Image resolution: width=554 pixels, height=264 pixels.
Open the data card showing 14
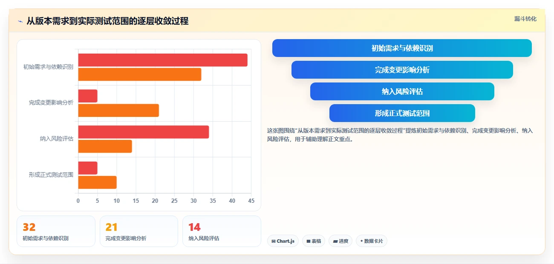(222, 231)
